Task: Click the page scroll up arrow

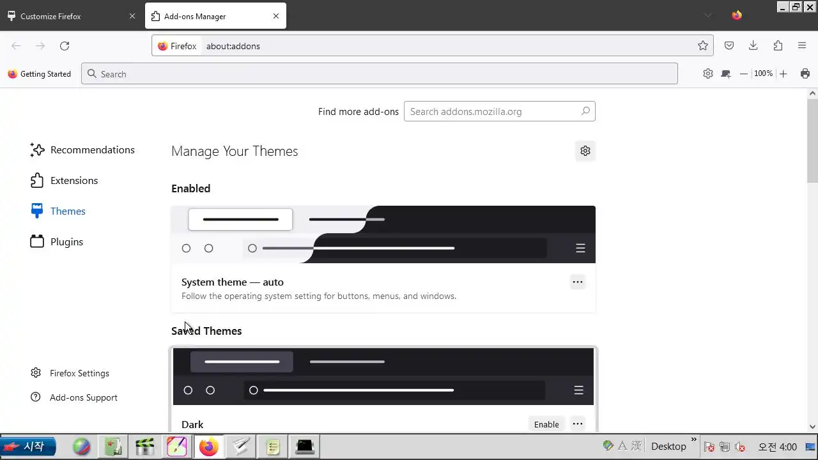Action: pos(813,93)
